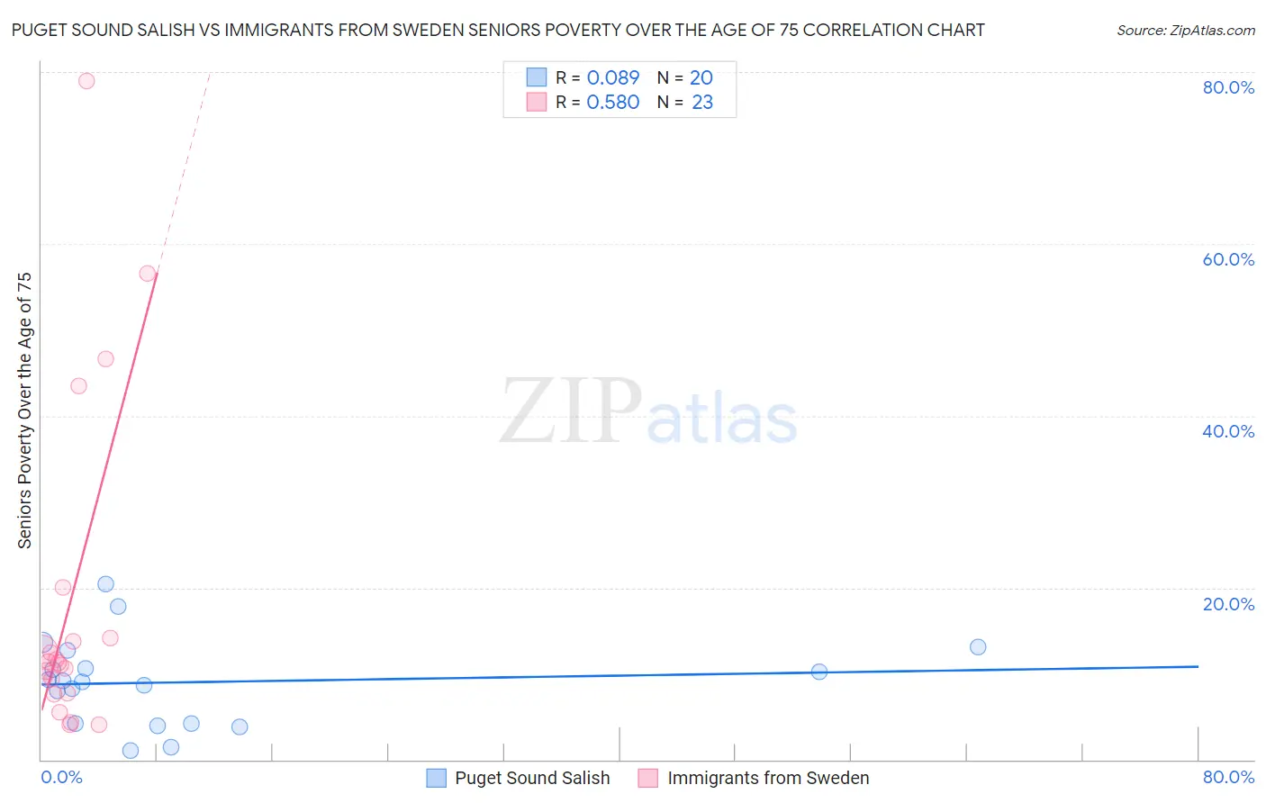This screenshot has height=803, width=1266.
Task: Click the chart title text
Action: pos(498,30)
